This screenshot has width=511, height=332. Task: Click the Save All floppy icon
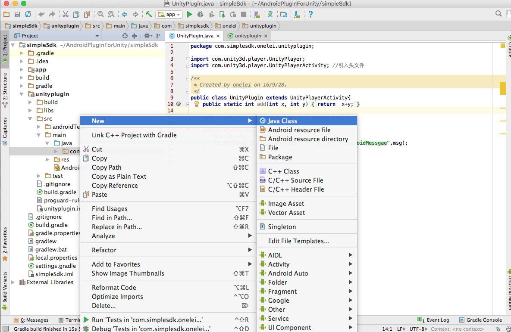(17, 14)
